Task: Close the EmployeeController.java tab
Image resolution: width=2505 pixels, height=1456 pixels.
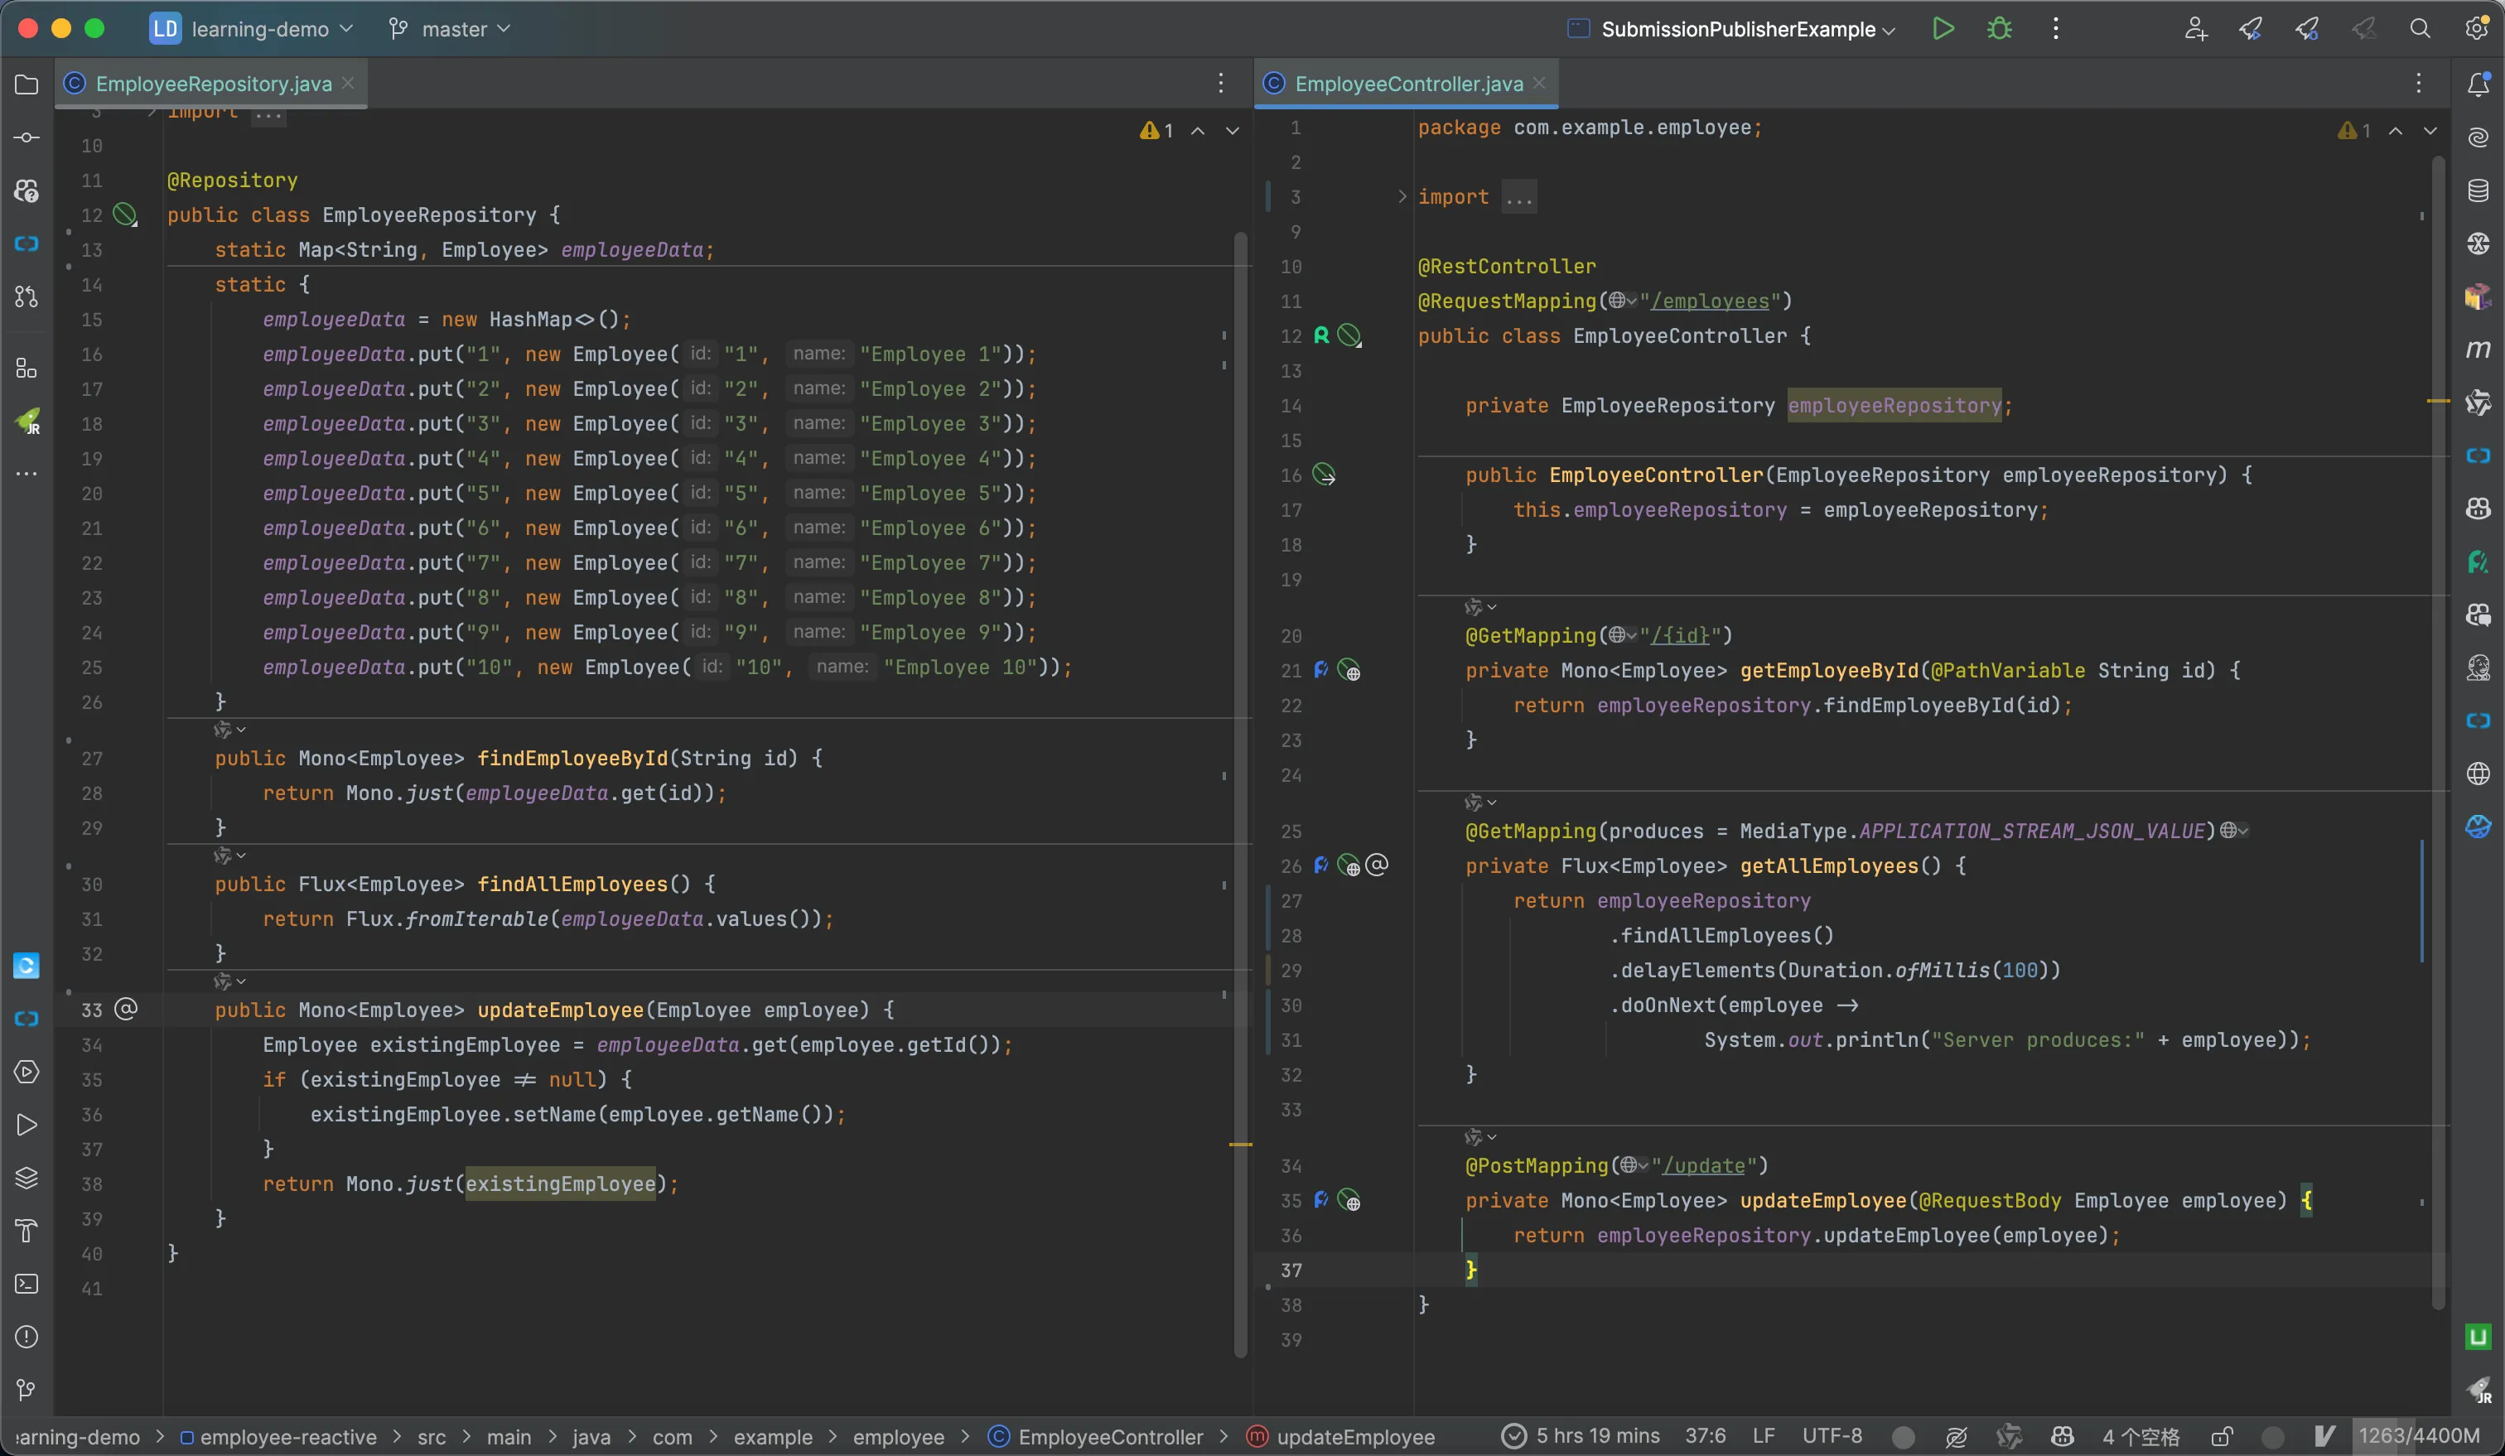Action: 1539,84
